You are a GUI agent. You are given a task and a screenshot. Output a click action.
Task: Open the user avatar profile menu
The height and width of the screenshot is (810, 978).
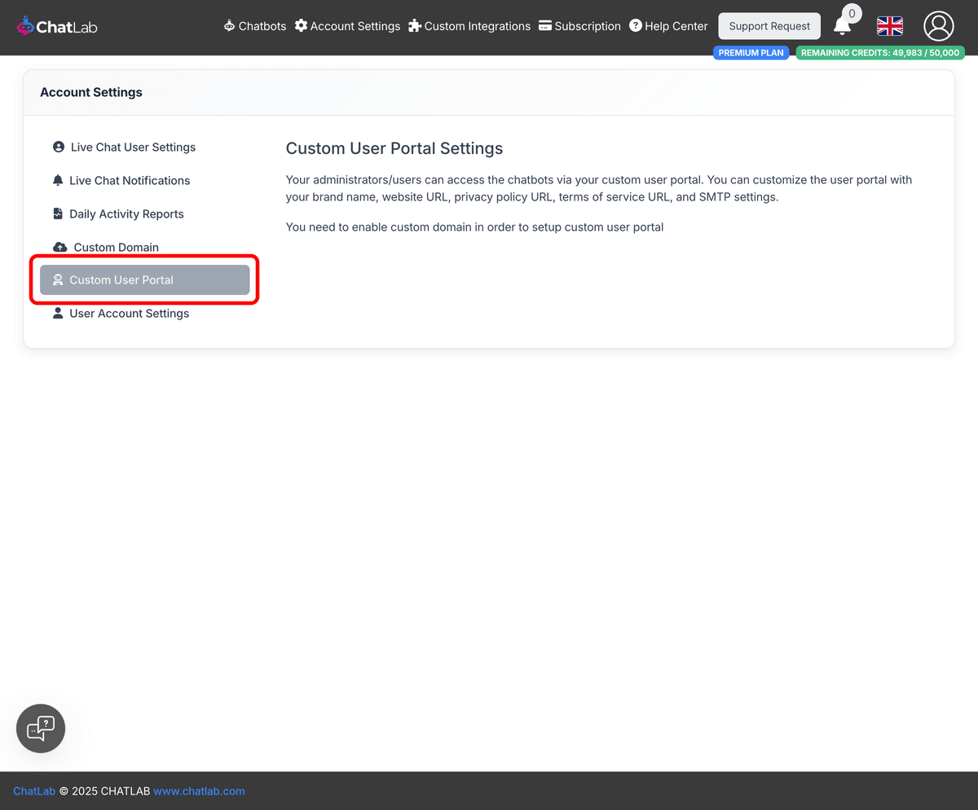pos(938,26)
